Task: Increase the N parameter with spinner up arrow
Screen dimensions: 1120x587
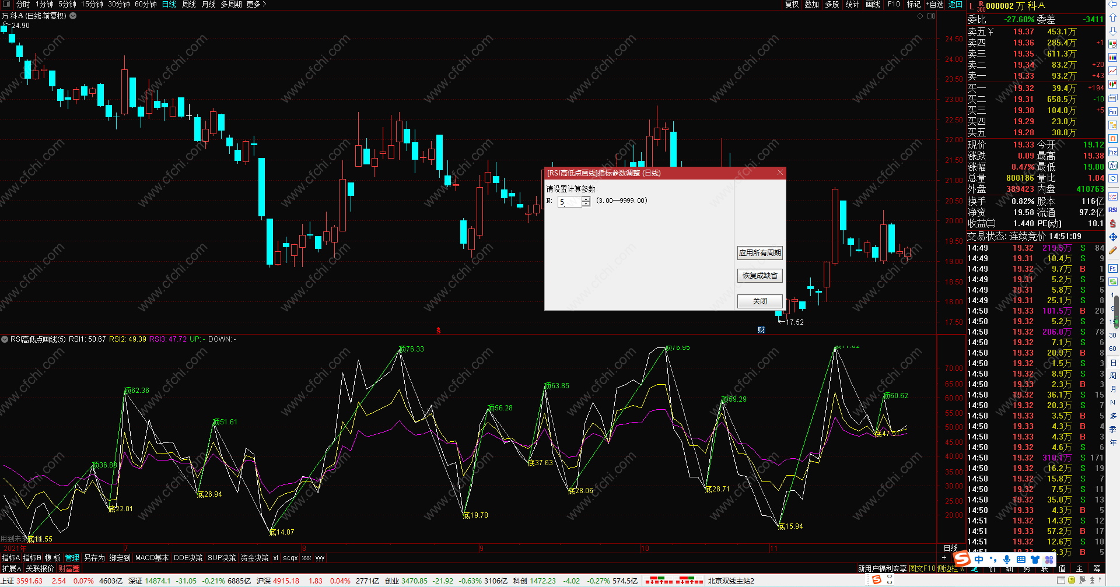Action: [x=586, y=199]
